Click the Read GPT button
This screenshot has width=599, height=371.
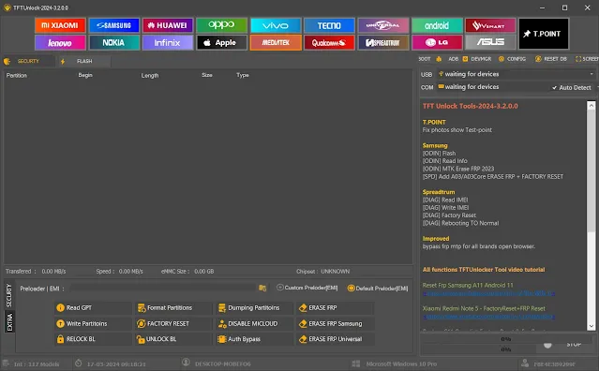tap(93, 307)
